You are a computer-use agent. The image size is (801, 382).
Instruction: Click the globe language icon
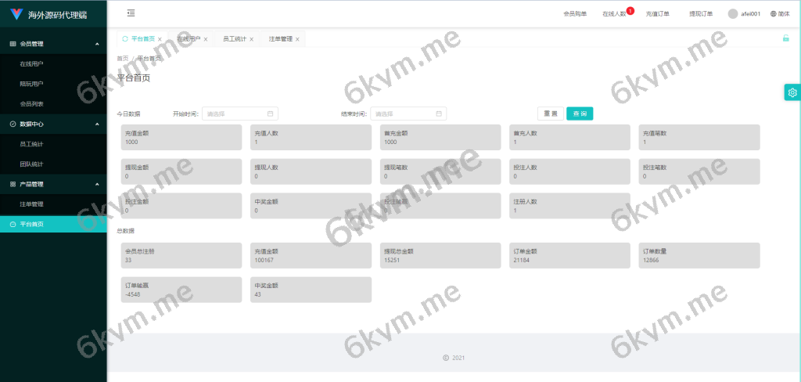[x=774, y=14]
